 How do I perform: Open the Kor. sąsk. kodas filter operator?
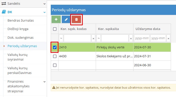(x=61, y=38)
